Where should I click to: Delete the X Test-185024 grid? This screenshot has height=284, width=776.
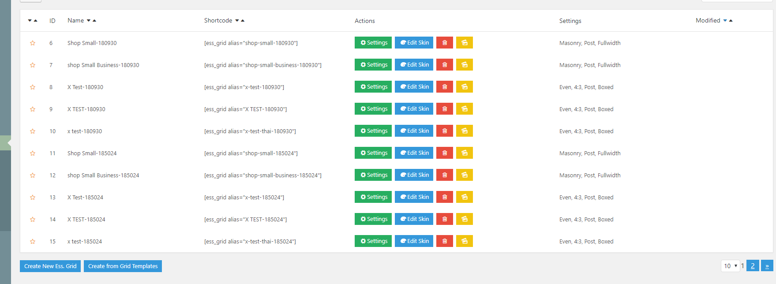444,197
